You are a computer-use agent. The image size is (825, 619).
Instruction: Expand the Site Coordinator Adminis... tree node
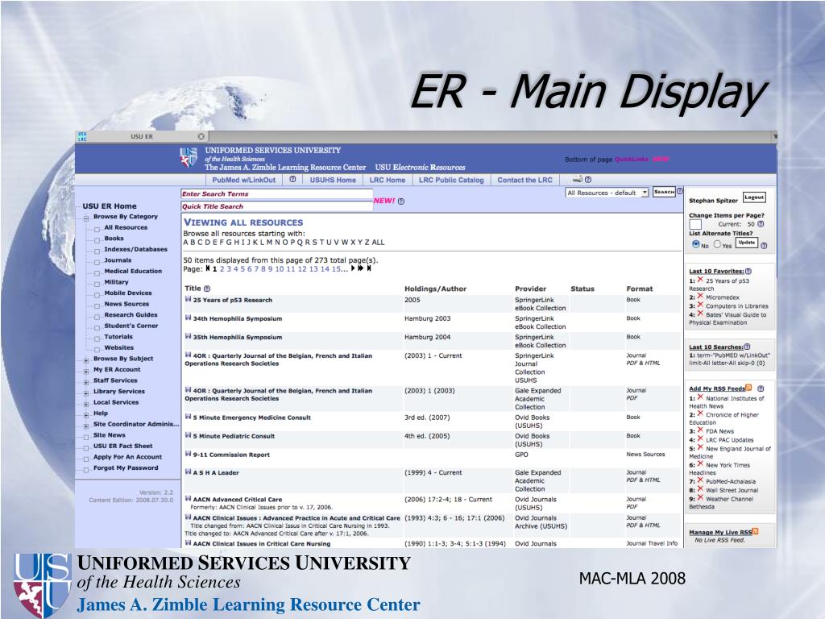pyautogui.click(x=85, y=426)
